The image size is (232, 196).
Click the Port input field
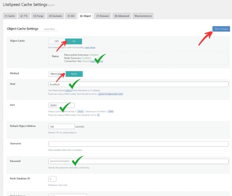tap(61, 105)
